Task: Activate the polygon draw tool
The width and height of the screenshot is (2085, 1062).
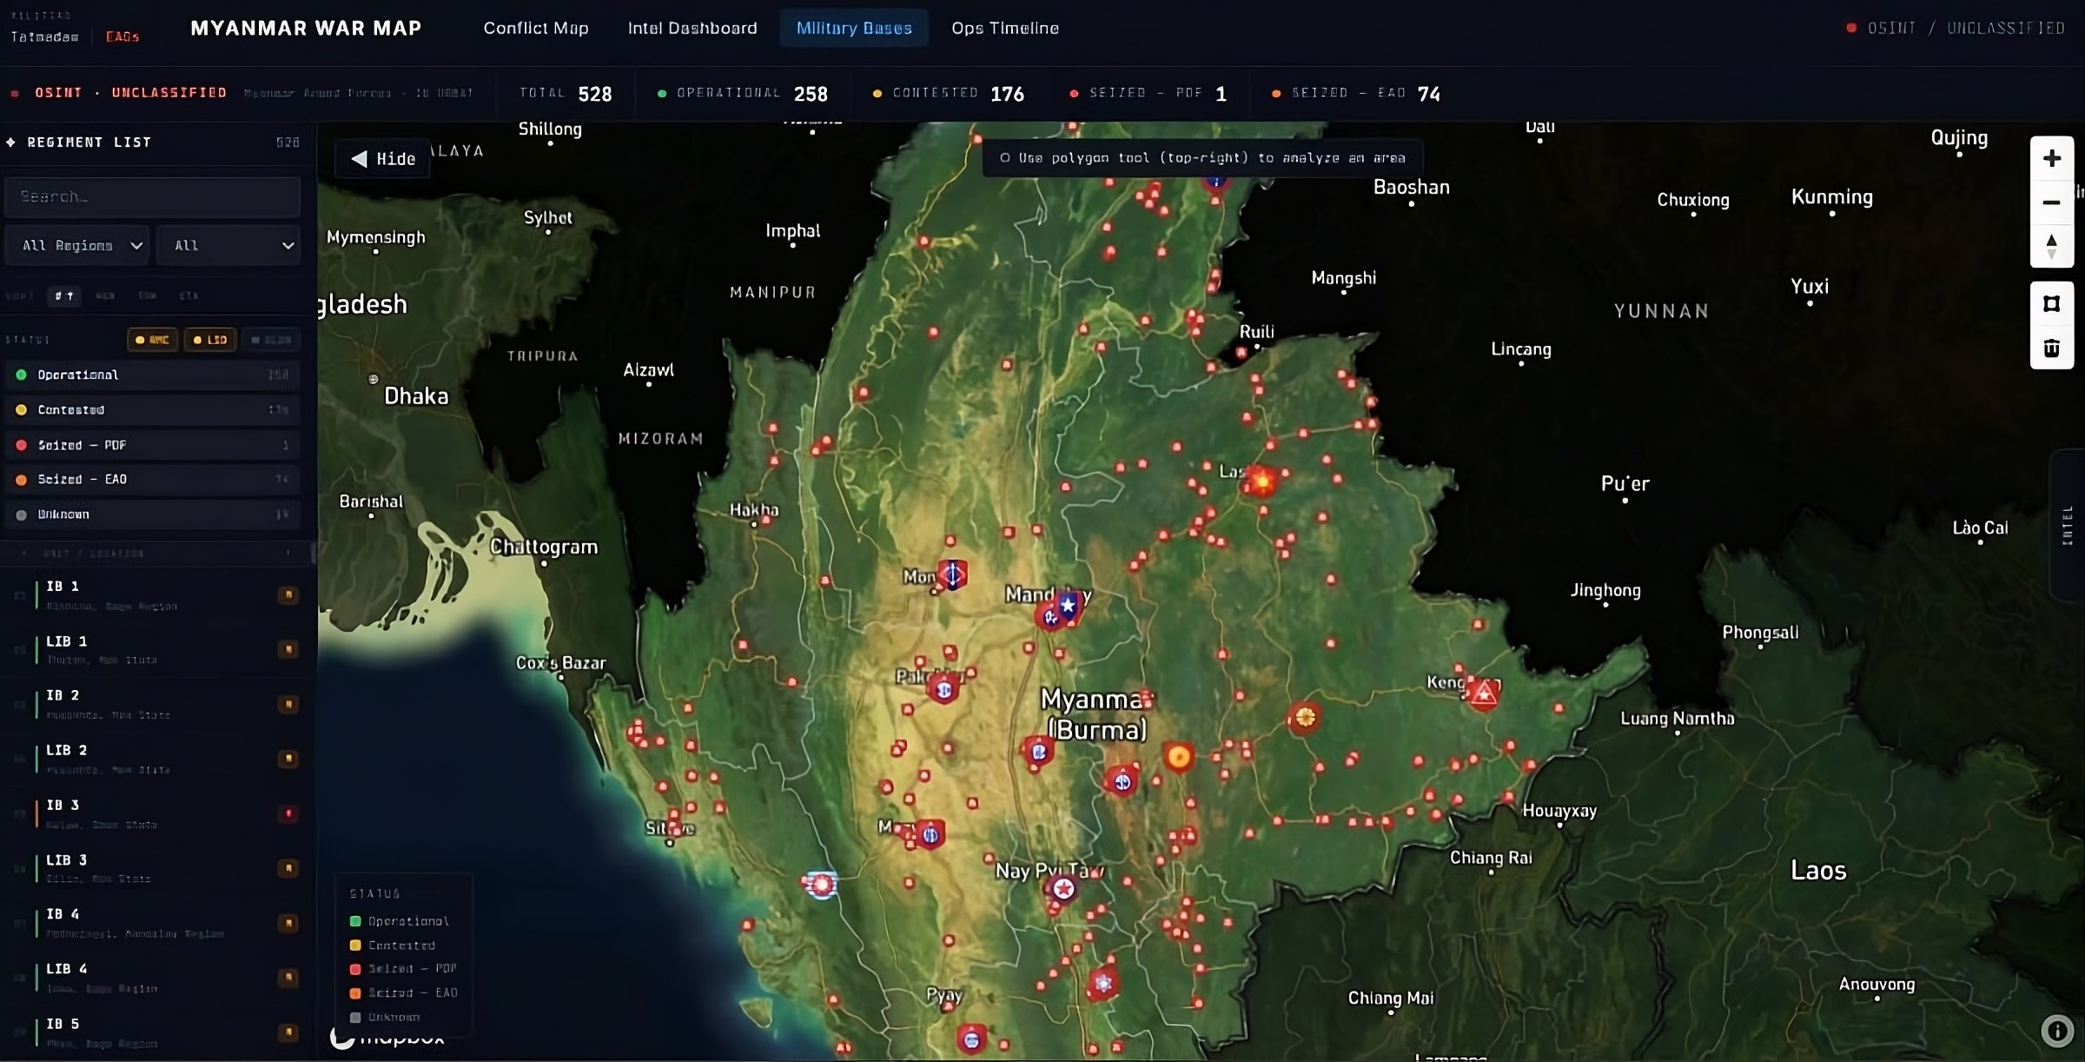Action: [x=2052, y=304]
